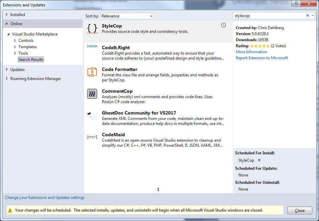Click Report Extension to Microsoft link
The image size is (319, 221).
point(262,58)
